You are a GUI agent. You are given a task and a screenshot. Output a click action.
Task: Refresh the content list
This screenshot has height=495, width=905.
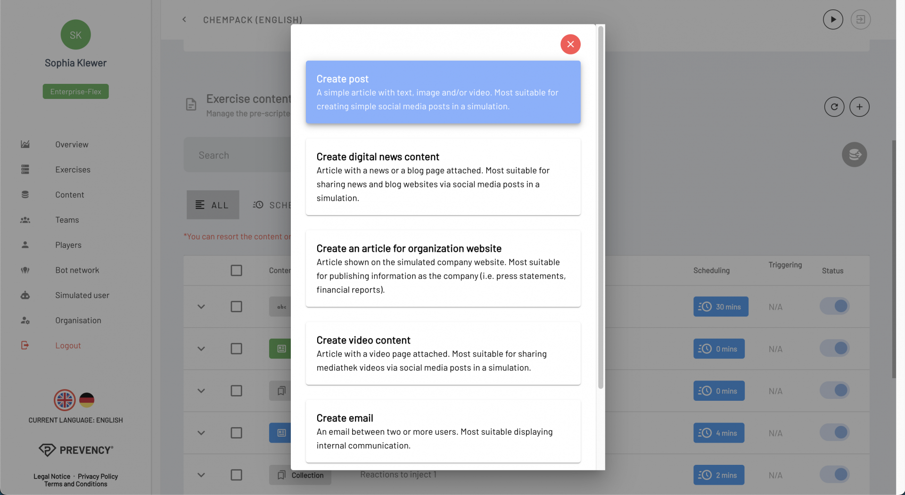coord(834,106)
